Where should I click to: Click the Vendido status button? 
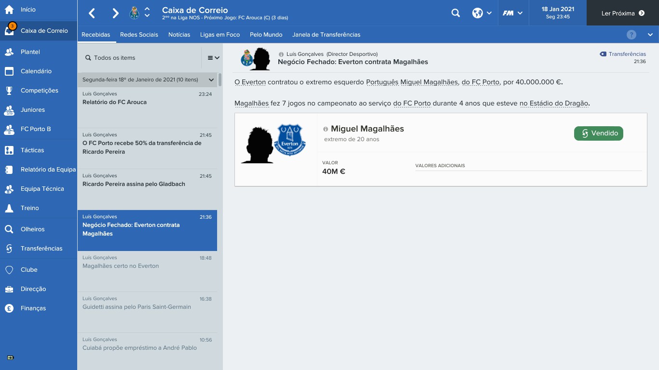[598, 133]
